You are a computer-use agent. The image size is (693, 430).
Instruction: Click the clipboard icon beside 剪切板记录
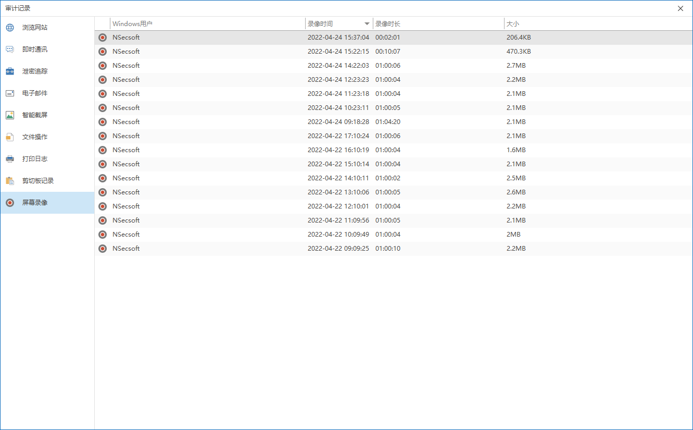pos(10,181)
